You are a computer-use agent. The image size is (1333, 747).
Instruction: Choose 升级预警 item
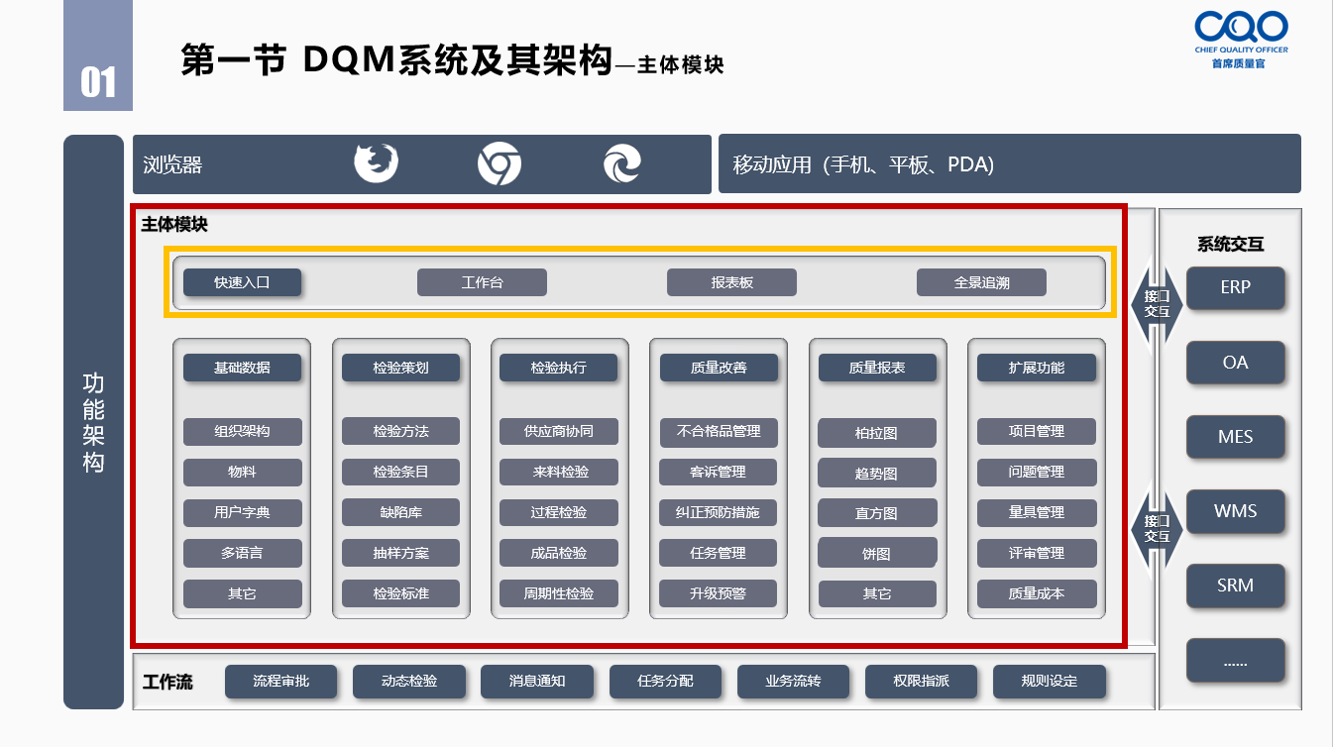pyautogui.click(x=719, y=593)
